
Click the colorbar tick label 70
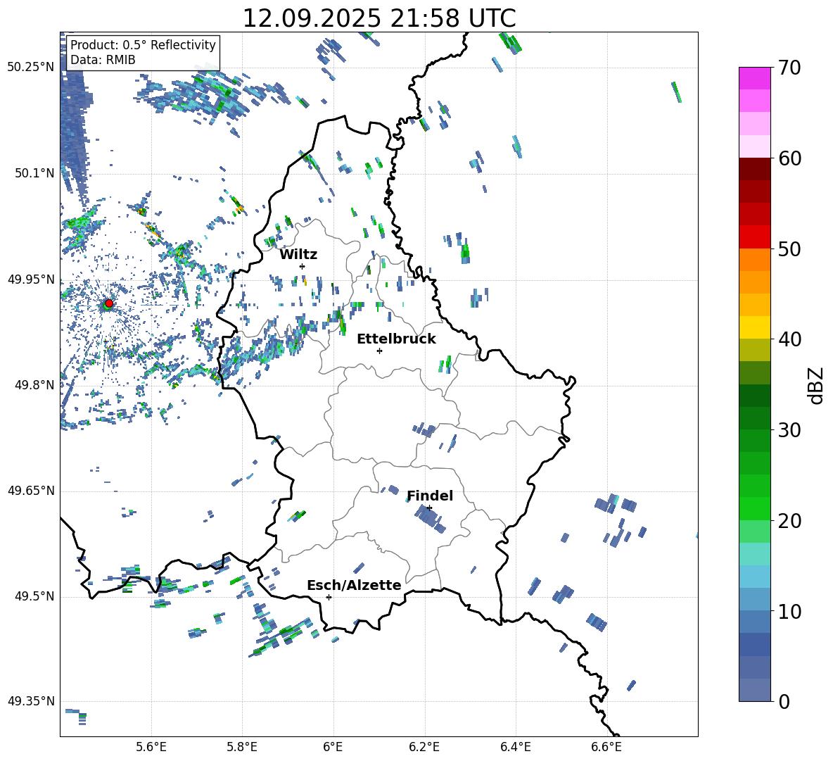click(789, 68)
